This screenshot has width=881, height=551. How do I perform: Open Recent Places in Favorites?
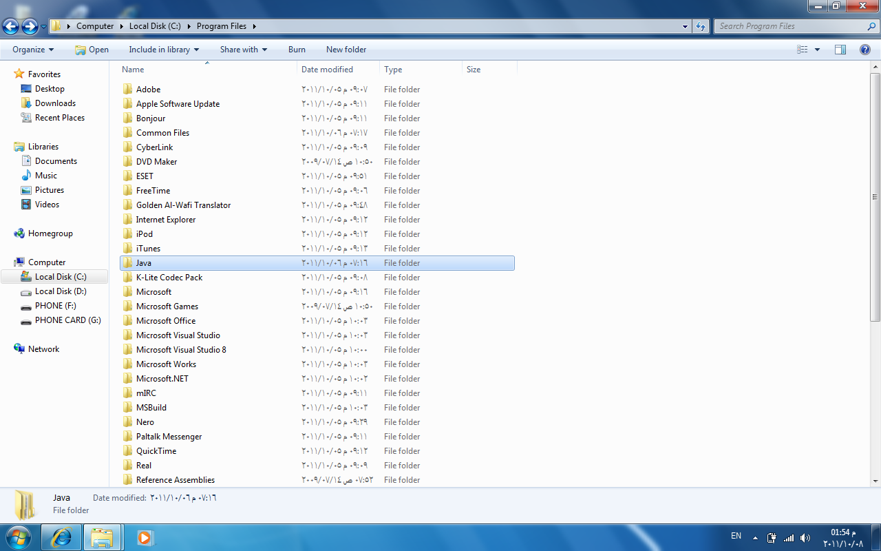pyautogui.click(x=60, y=118)
